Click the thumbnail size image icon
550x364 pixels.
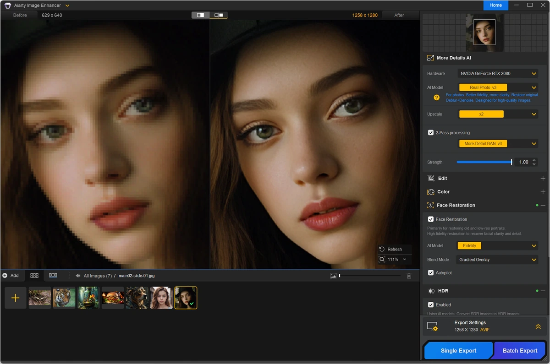[x=333, y=276]
